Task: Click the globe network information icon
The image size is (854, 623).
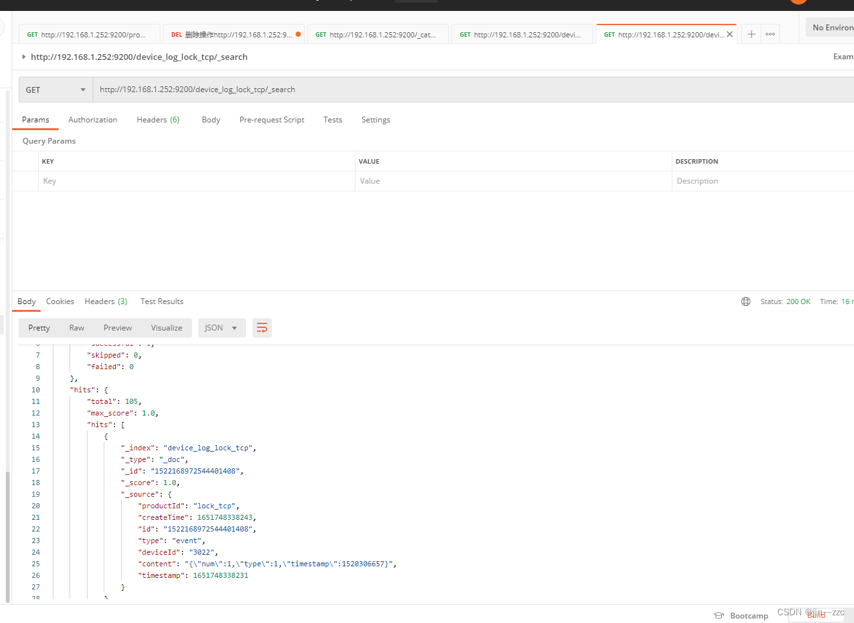Action: tap(746, 302)
